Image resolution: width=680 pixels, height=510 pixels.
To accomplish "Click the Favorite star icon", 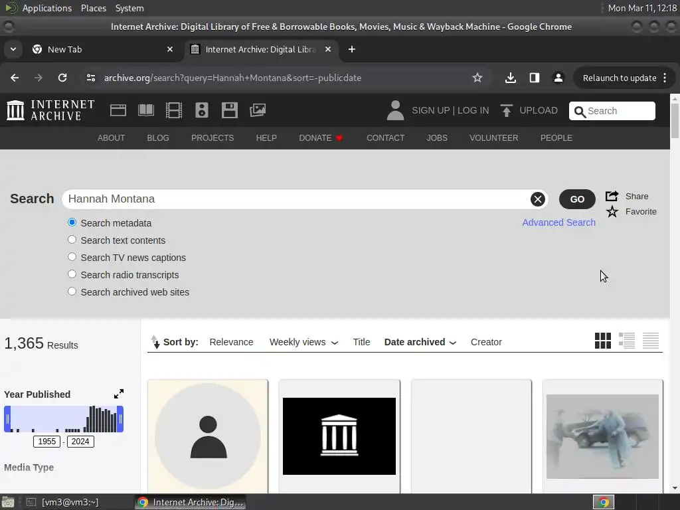I will tap(612, 212).
